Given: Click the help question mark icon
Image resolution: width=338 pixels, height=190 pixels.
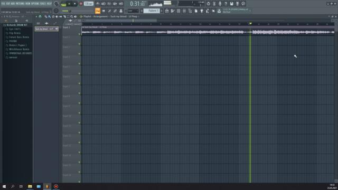Looking at the screenshot, I should pyautogui.click(x=226, y=4).
